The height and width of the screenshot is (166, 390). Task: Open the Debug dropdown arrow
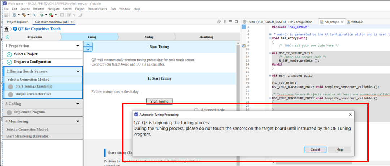click(x=46, y=15)
